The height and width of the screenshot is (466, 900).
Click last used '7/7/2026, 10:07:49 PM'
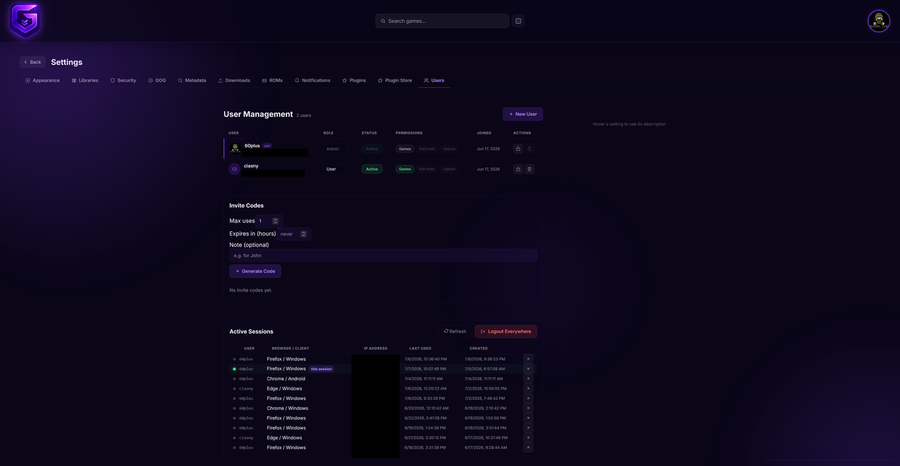(x=425, y=369)
